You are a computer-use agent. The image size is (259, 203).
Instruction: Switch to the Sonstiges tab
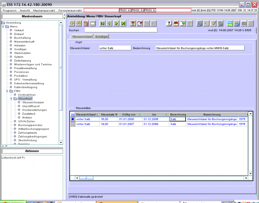point(101,37)
